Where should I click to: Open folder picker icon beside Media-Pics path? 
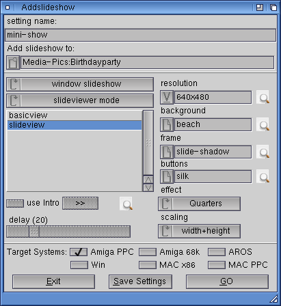[x=13, y=63]
